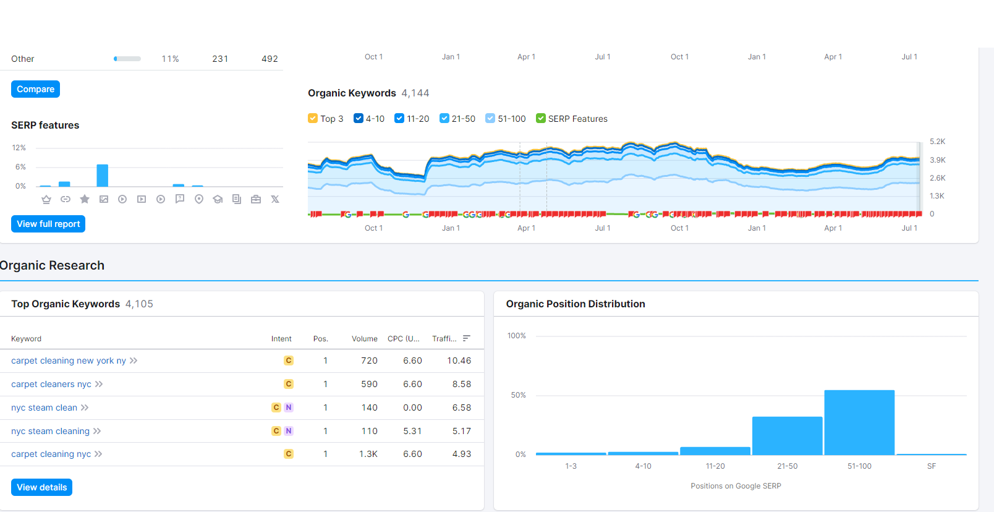This screenshot has height=512, width=994.
Task: Click the 21-50 bar in position distribution
Action: tap(788, 436)
